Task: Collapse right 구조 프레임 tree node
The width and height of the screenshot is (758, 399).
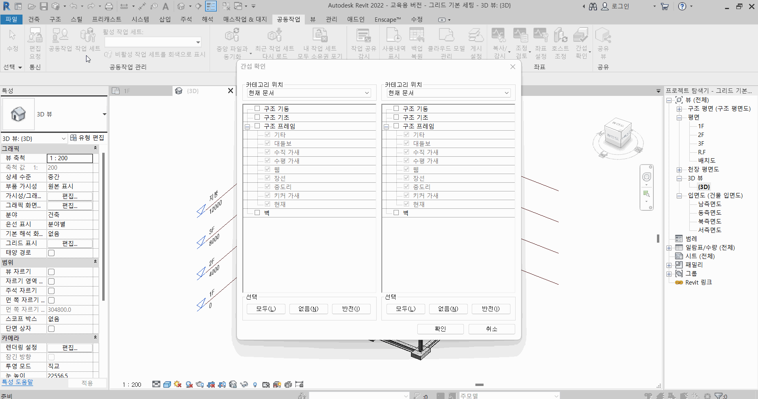Action: 387,127
